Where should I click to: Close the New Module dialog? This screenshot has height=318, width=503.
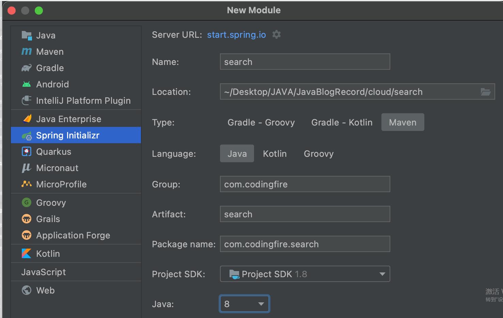12,11
